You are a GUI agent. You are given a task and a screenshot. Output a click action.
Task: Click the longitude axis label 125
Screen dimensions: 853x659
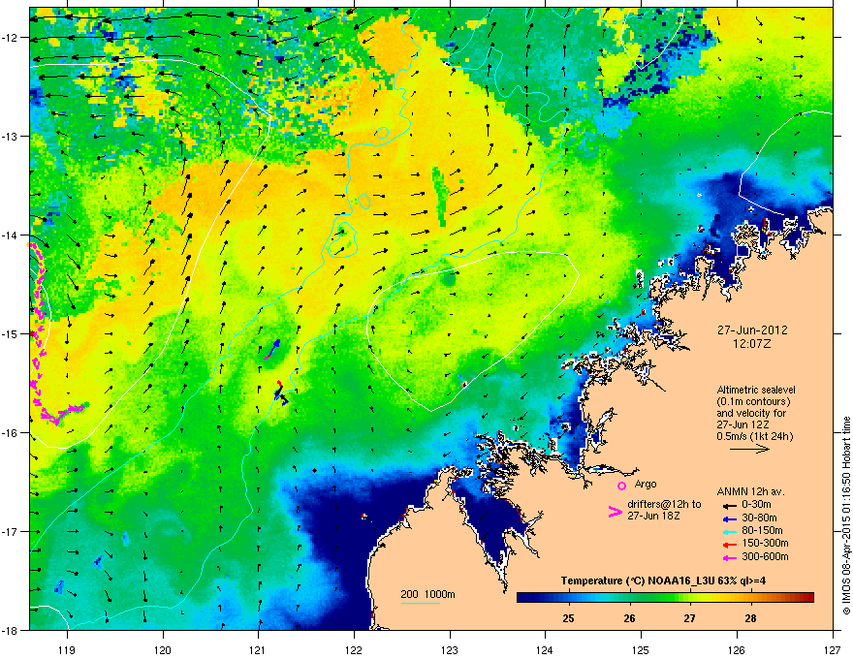click(641, 650)
